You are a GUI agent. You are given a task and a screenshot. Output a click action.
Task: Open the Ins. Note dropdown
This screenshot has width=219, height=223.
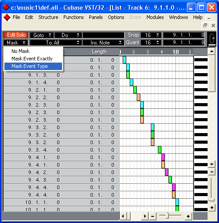click(103, 43)
